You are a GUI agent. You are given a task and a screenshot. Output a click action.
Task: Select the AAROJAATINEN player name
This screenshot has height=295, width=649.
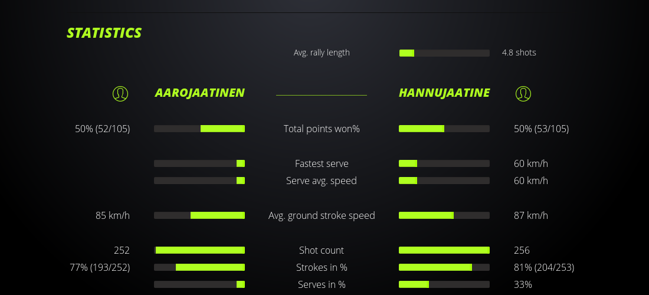pos(199,93)
